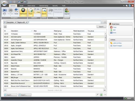135x101 pixels.
Task: Remove search criterion with minus icon
Action: point(102,22)
